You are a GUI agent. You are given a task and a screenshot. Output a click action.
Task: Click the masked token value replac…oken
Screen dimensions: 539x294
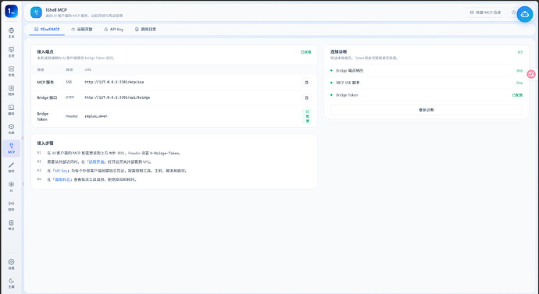[96, 116]
